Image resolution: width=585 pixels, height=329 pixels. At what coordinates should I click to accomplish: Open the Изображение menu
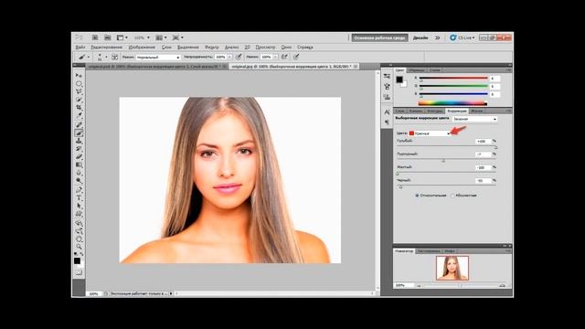[142, 48]
